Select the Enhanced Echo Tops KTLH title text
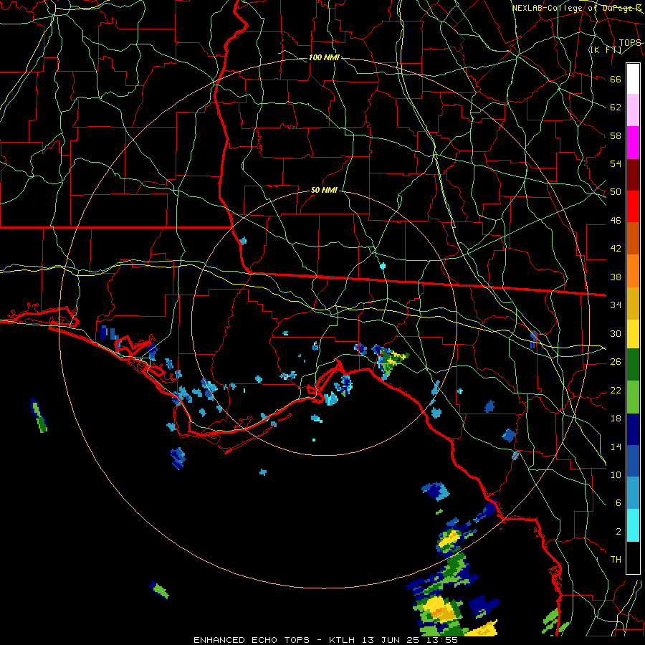The height and width of the screenshot is (645, 645). [325, 640]
